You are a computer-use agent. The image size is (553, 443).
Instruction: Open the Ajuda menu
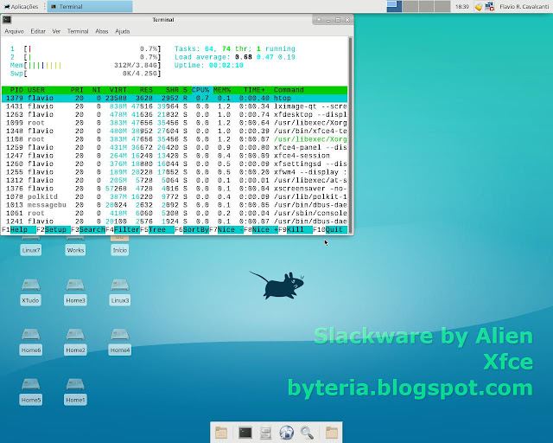pos(123,31)
